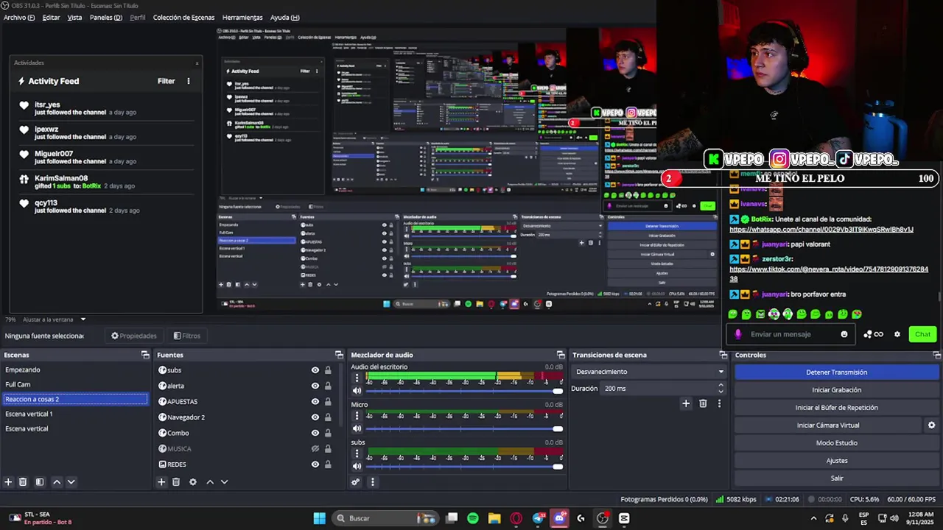Open the Desvanecimiento transition dropdown

(x=650, y=372)
